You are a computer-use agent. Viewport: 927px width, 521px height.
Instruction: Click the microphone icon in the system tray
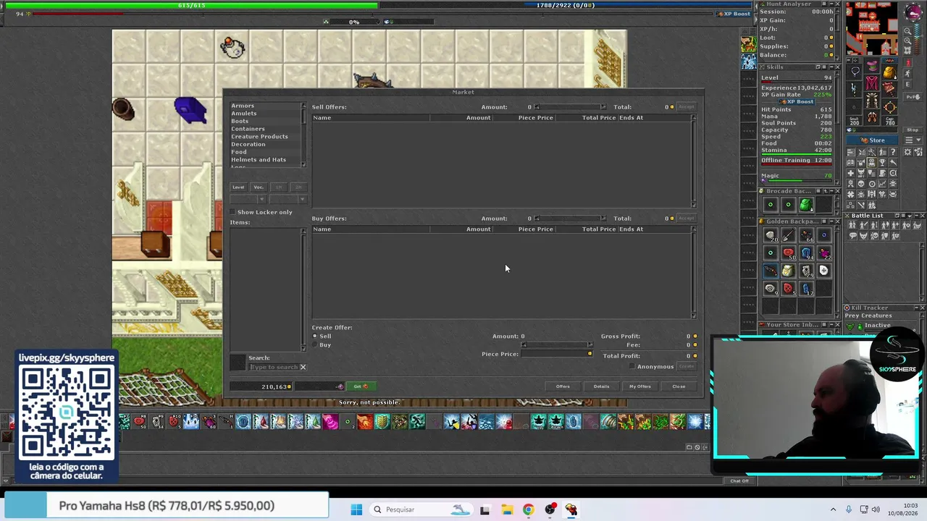click(x=849, y=509)
